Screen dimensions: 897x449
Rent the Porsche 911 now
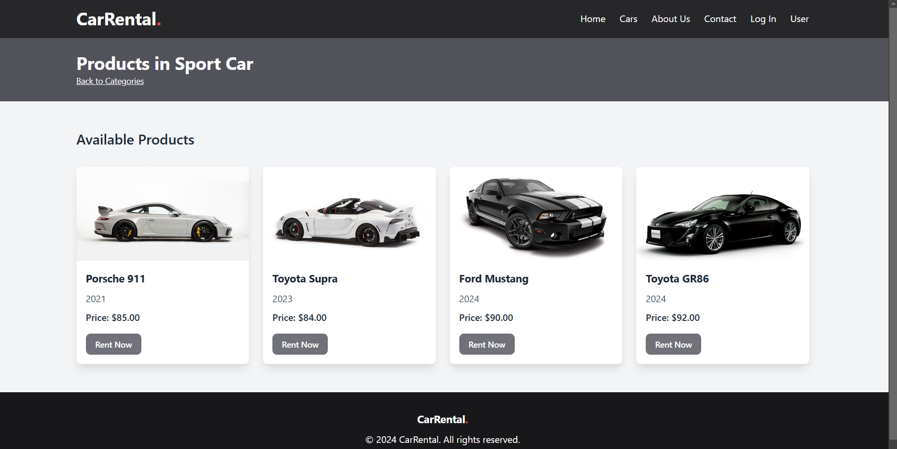[114, 344]
